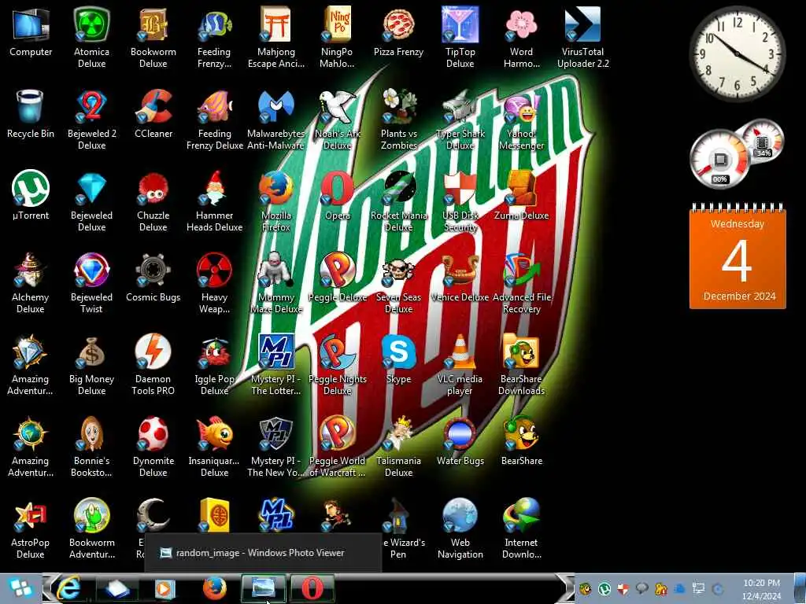Screen dimensions: 806x604
Task: Click the Plants vs Zombies icon
Action: click(x=399, y=120)
